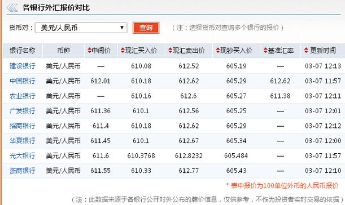The width and height of the screenshot is (345, 205).
Task: Click the double-chevron back icon beside the title
Action: 12,8
